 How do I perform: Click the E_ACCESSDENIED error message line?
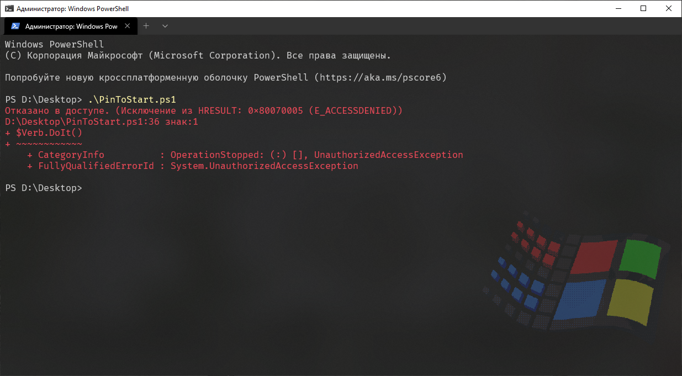point(204,111)
